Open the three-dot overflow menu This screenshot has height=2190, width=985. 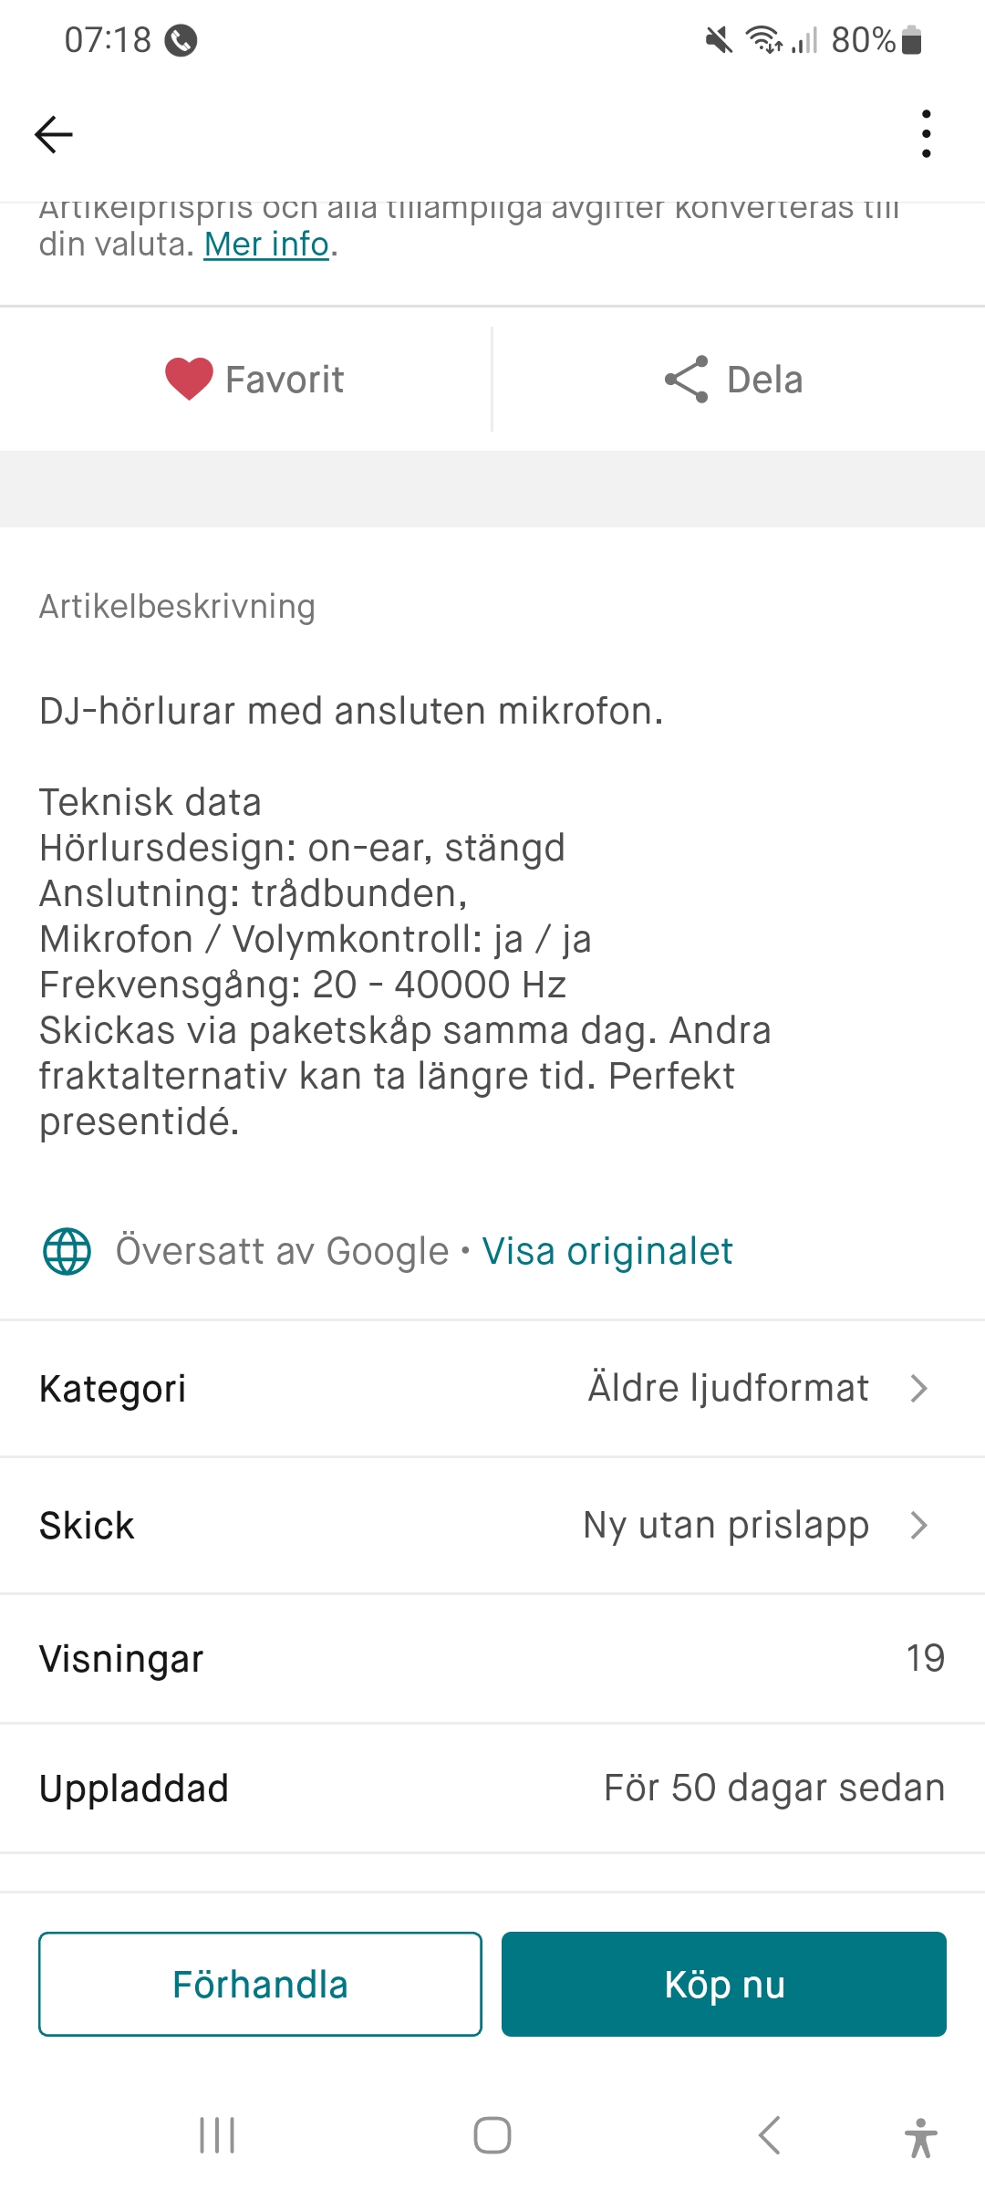[x=926, y=134]
